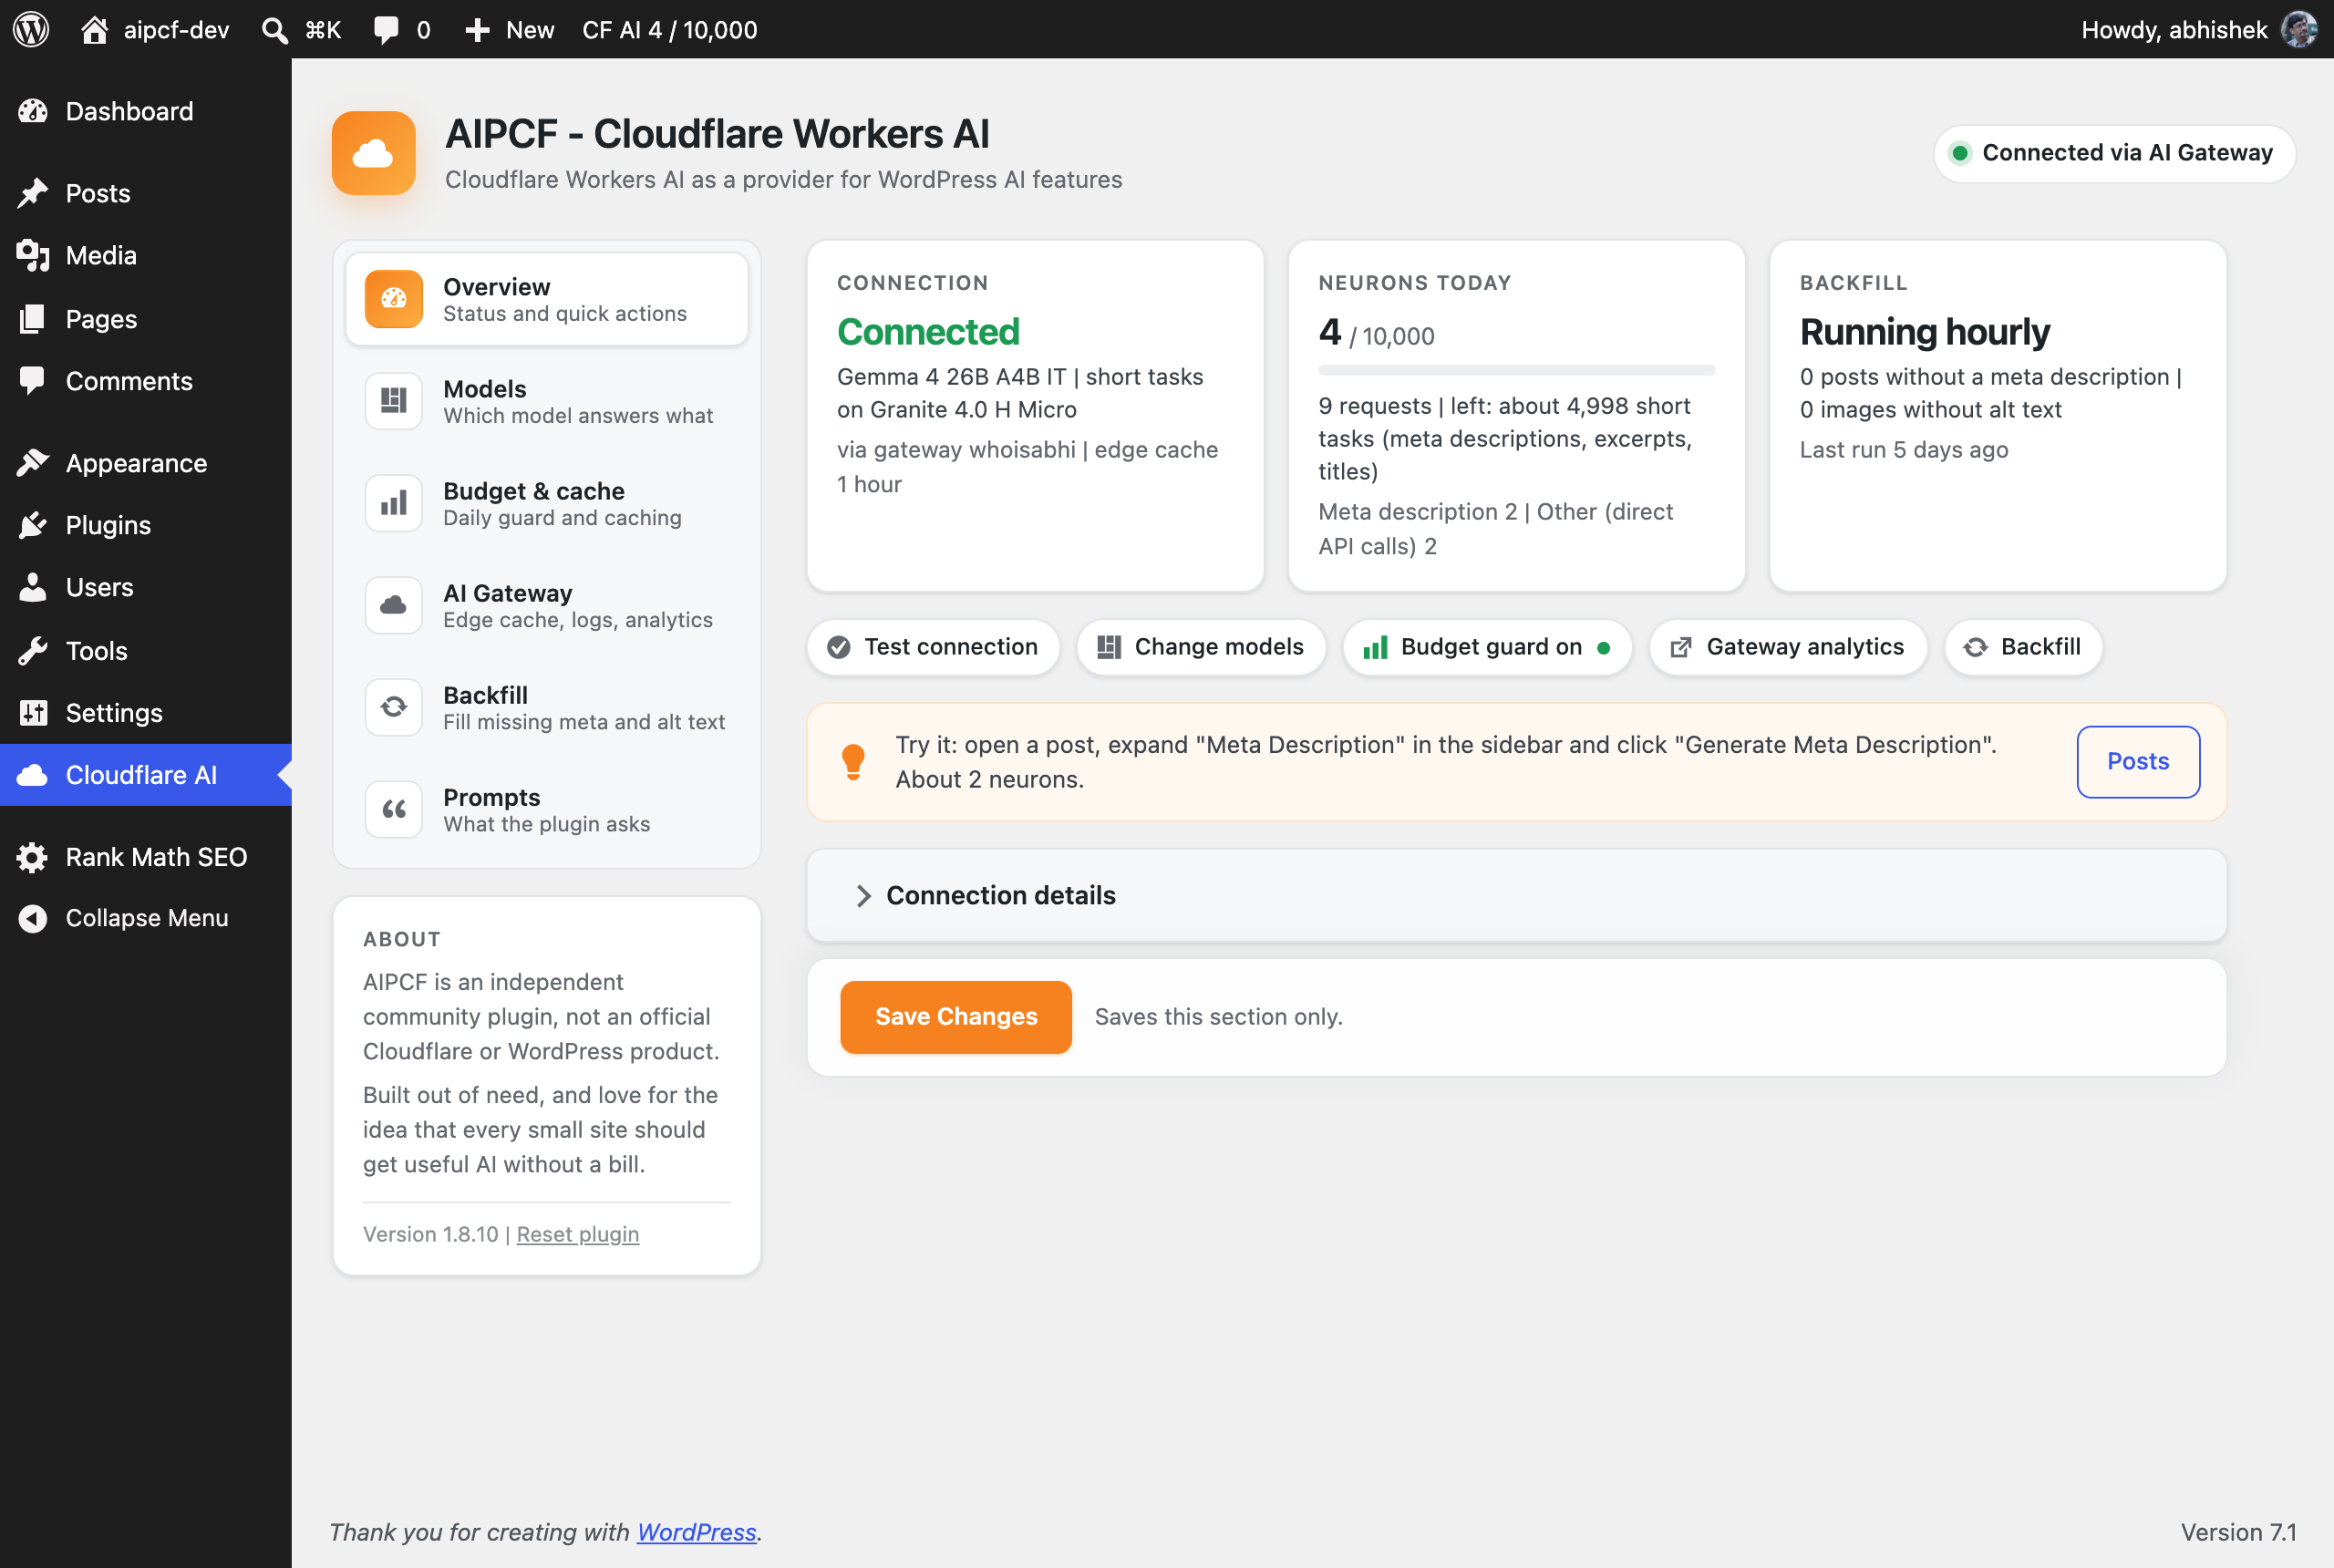The width and height of the screenshot is (2334, 1568).
Task: Click the orange AIPCF cloud logo
Action: tap(373, 152)
